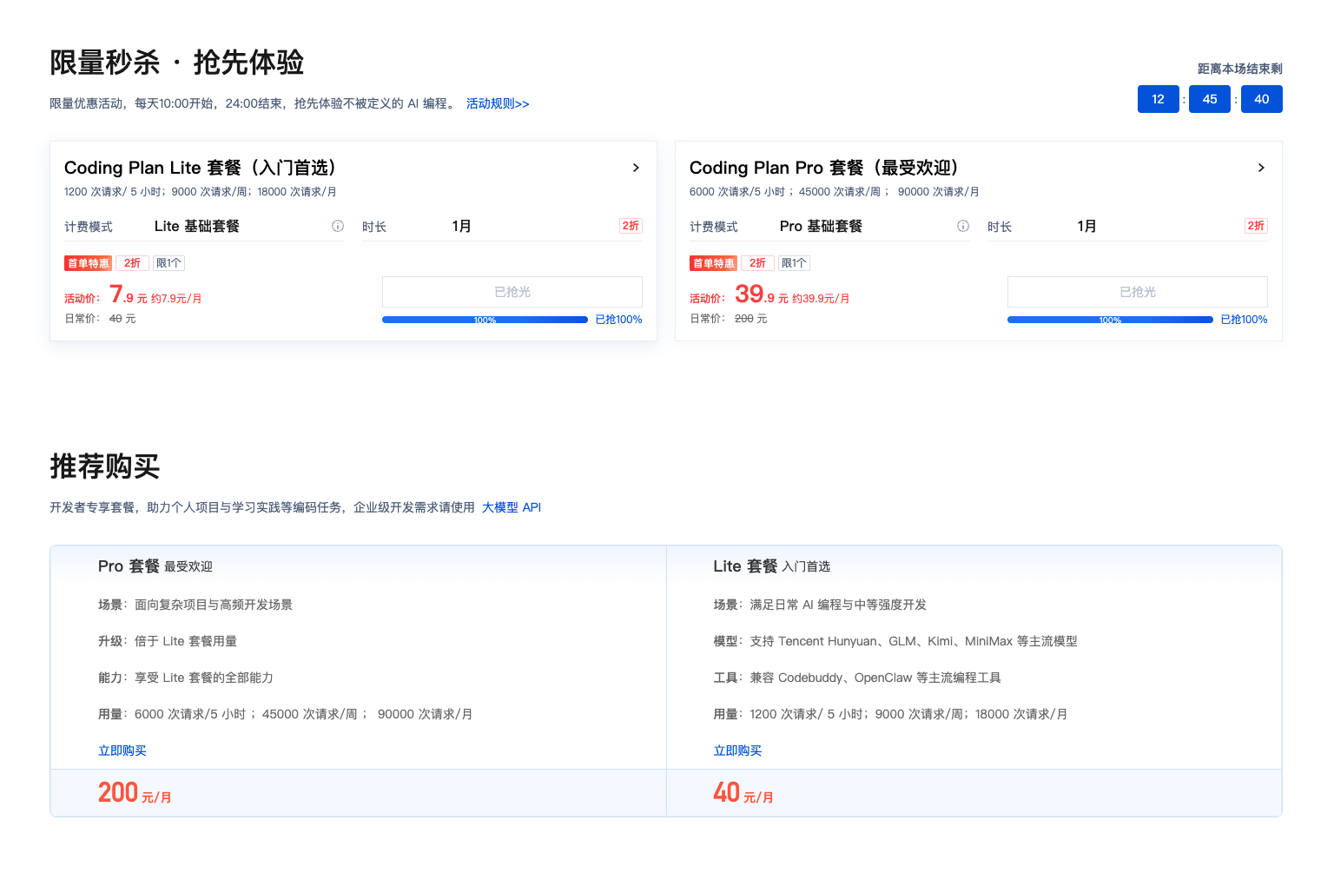Image resolution: width=1334 pixels, height=873 pixels.
Task: Select the 1月 duration in Lite card
Action: 462,226
